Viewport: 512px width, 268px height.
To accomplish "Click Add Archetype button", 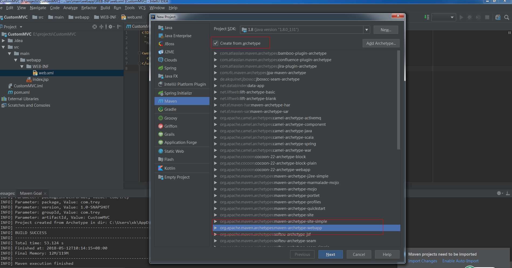I will (x=381, y=43).
